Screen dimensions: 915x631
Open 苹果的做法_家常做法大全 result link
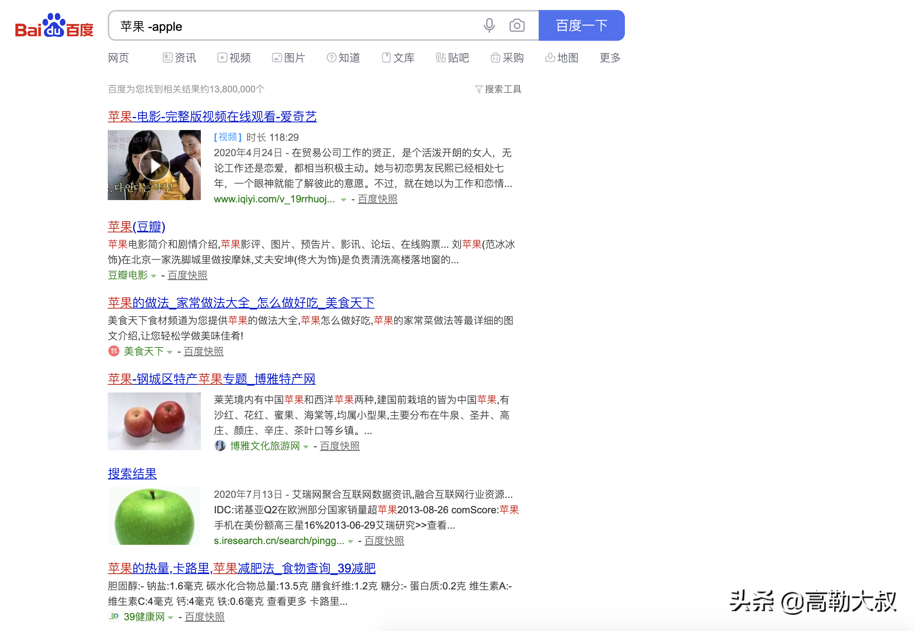(241, 303)
